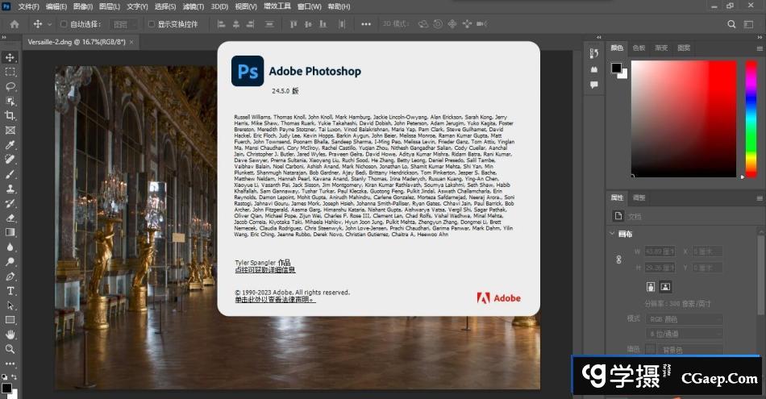Click the Home icon in options bar
Viewport: 766px width, 399px height.
pyautogui.click(x=14, y=24)
